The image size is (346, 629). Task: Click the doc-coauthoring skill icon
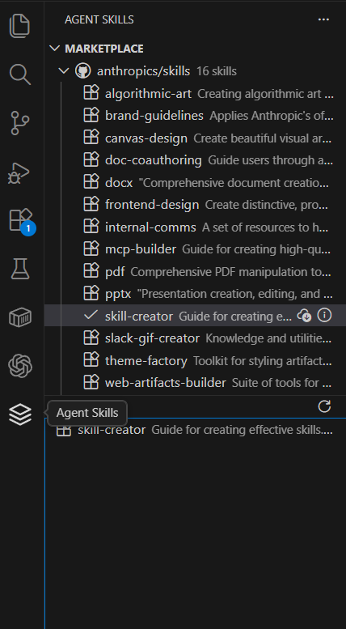(91, 159)
